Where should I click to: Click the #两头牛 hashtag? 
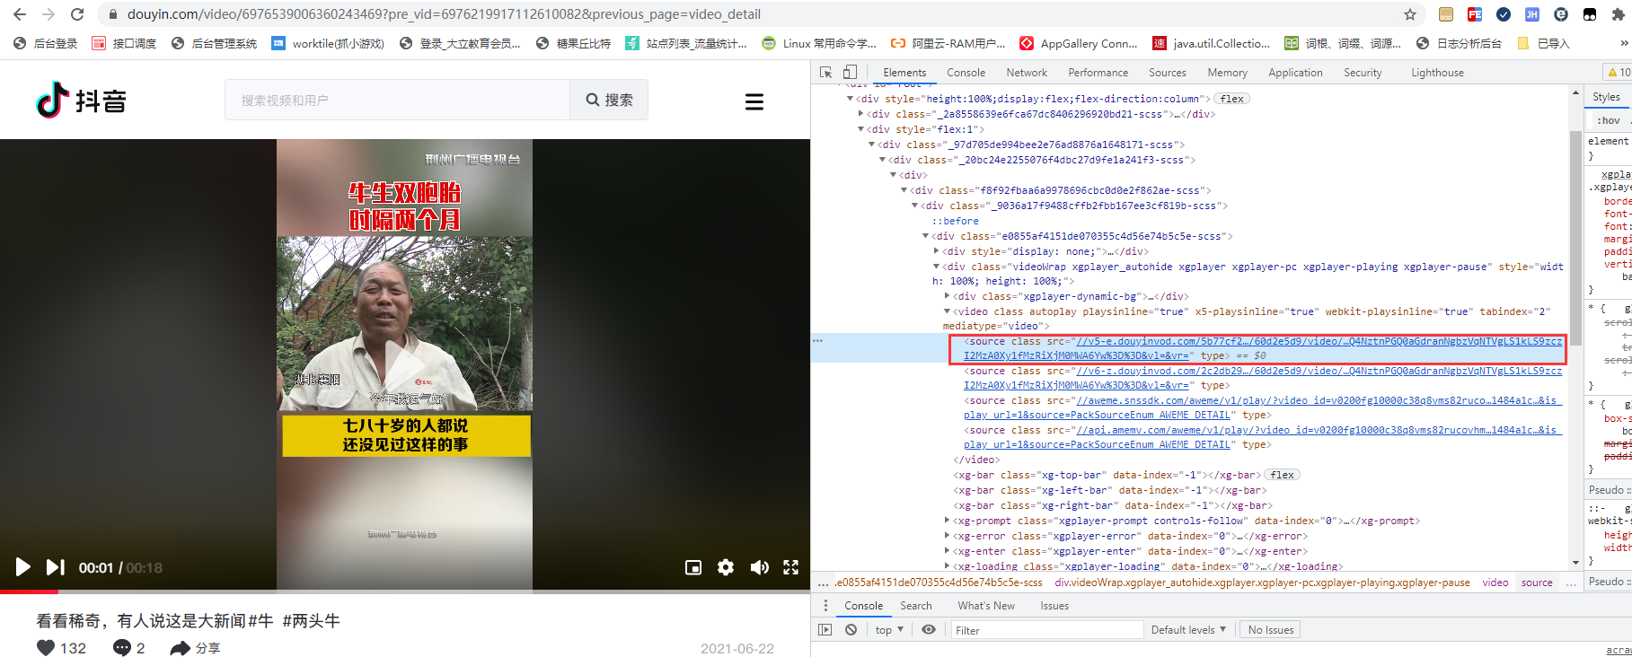(x=311, y=621)
